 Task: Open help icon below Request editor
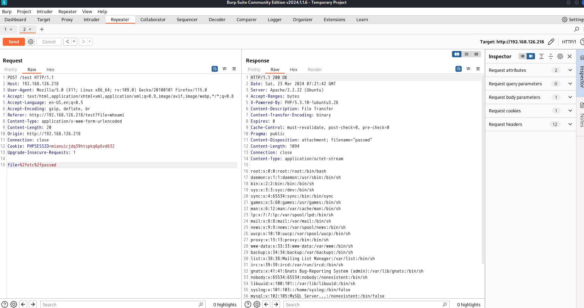[5, 304]
